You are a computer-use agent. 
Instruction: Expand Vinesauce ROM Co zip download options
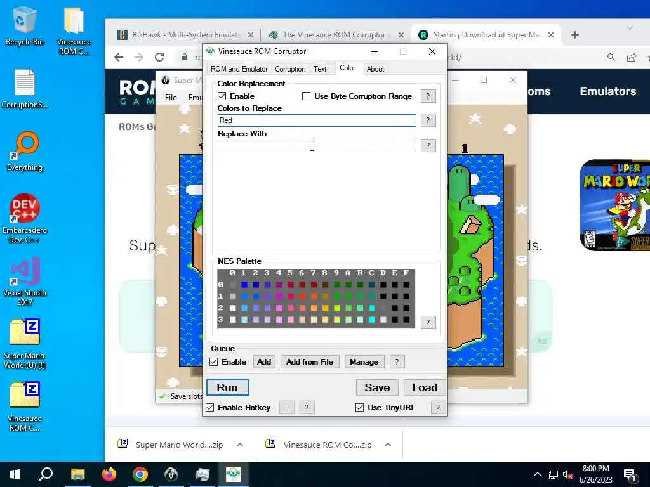point(388,445)
